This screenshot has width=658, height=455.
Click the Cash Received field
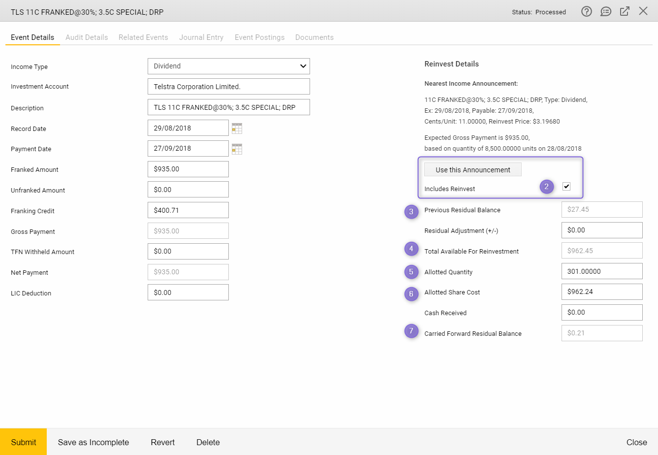pyautogui.click(x=602, y=312)
